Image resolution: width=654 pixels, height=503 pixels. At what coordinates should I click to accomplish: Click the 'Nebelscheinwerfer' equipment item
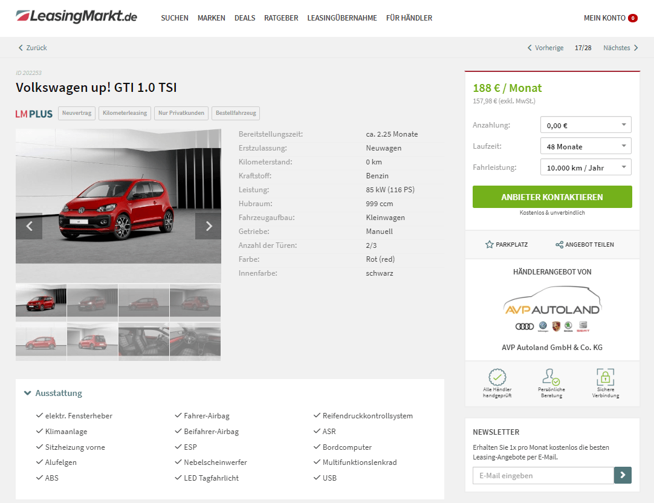[x=215, y=462]
